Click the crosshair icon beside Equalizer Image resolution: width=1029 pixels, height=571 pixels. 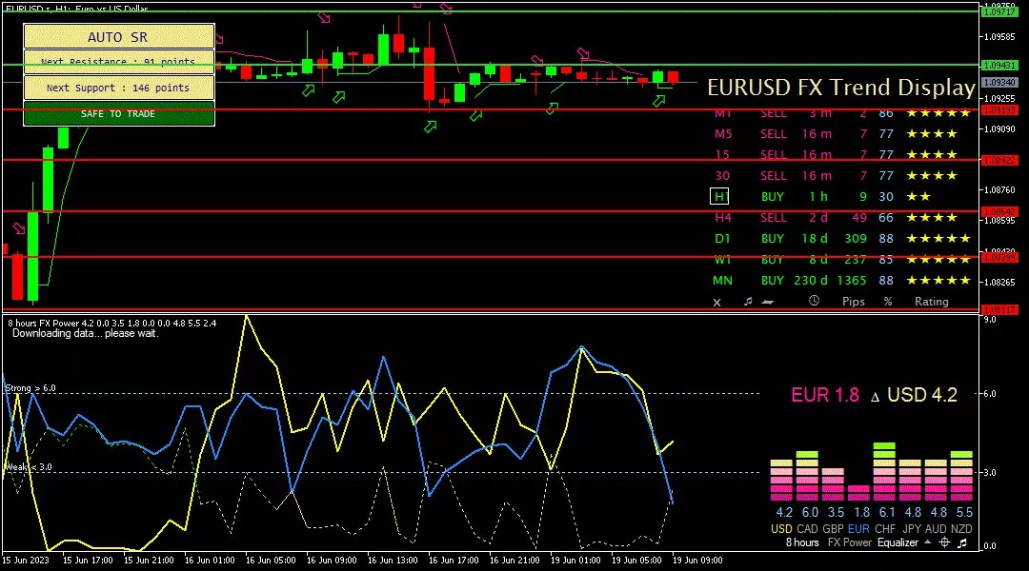click(944, 542)
